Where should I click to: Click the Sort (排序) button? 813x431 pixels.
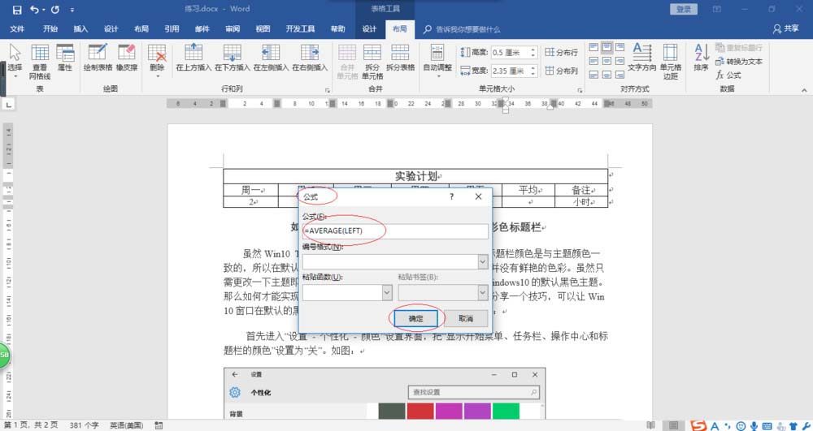click(x=701, y=58)
